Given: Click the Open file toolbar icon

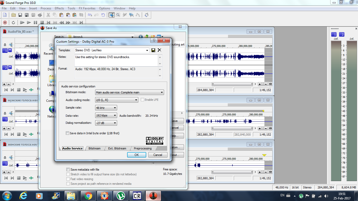Looking at the screenshot, I should point(14,15).
